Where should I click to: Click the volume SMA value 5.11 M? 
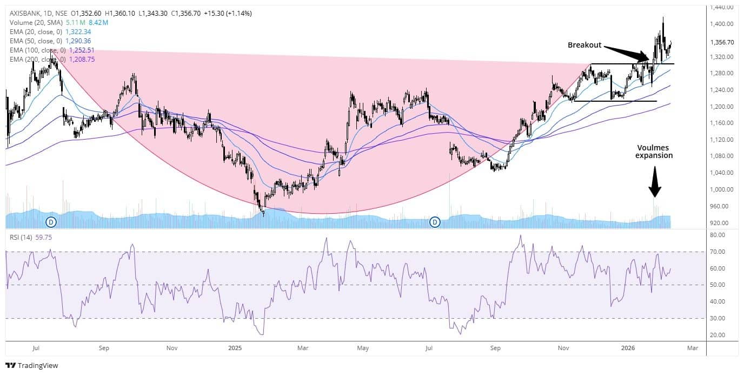pyautogui.click(x=76, y=22)
